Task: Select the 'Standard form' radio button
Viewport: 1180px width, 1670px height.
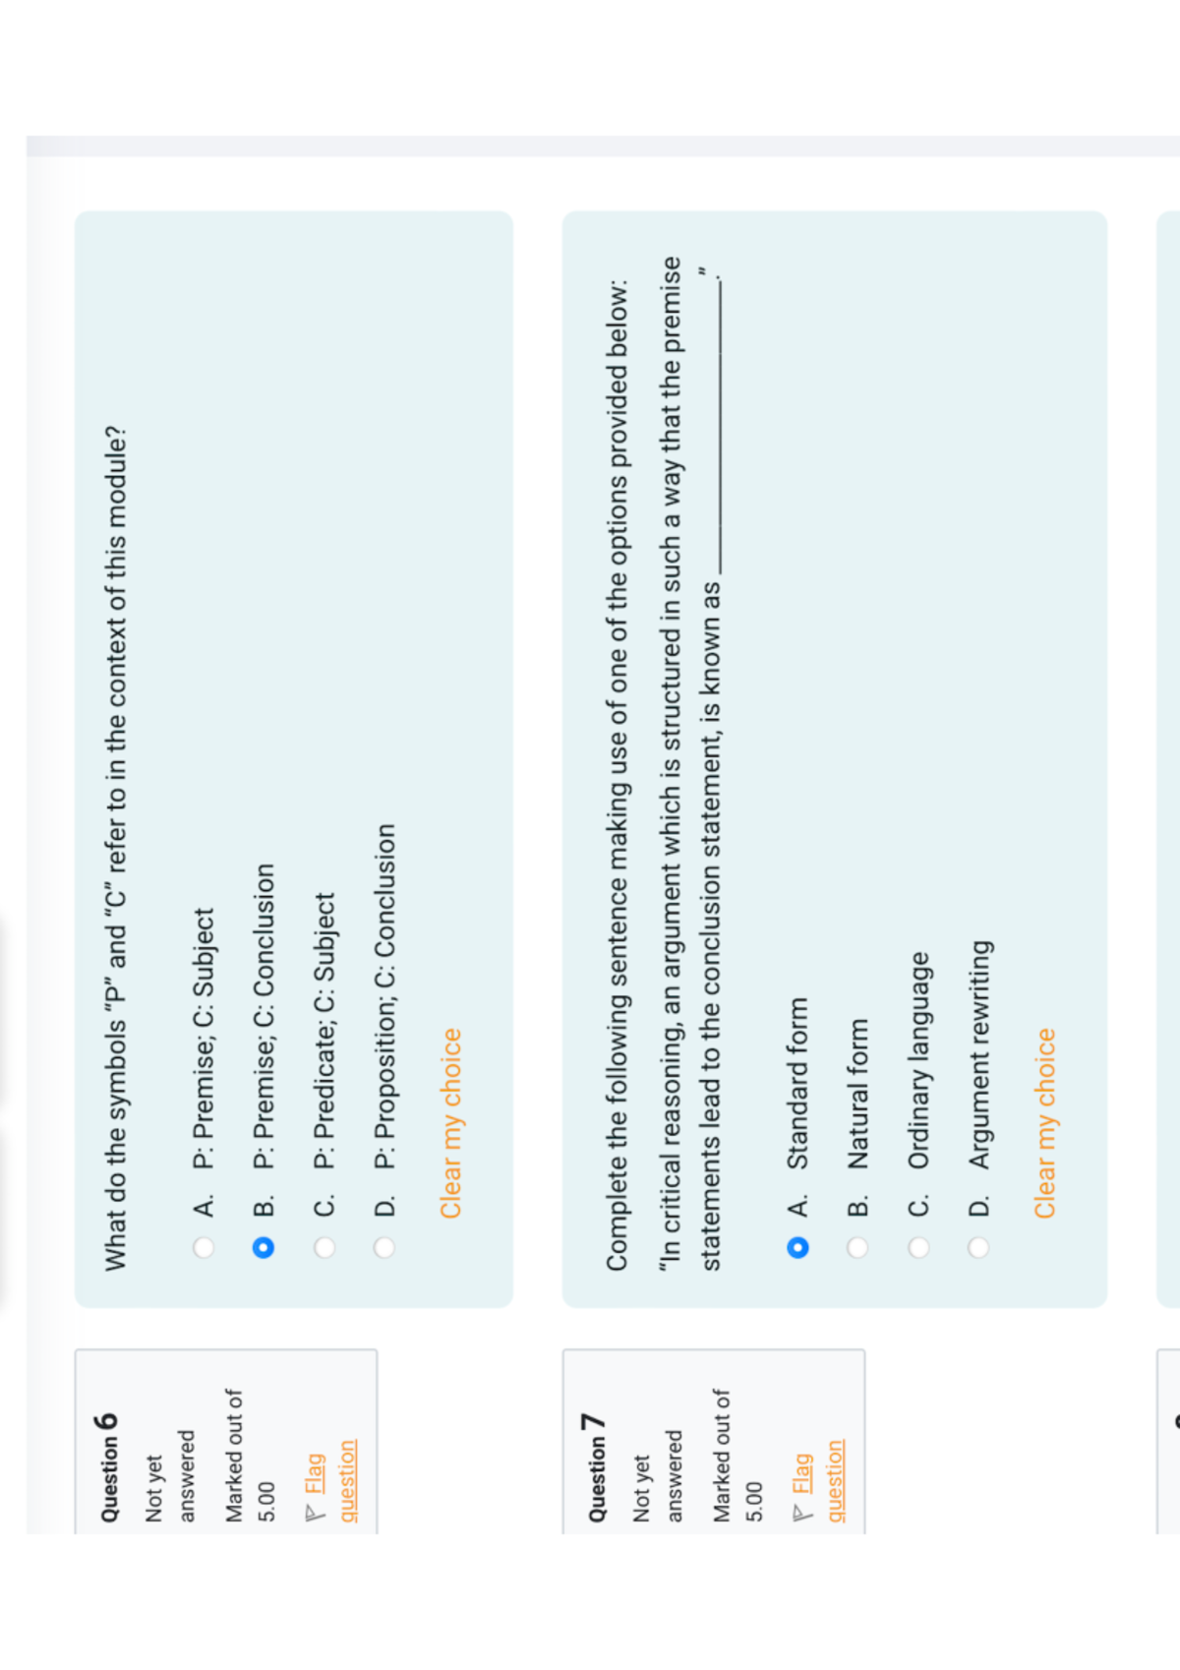Action: 797,1247
